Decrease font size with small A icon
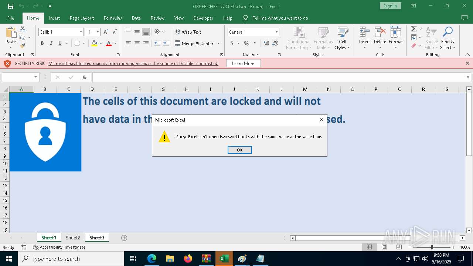This screenshot has width=473, height=266. [x=115, y=32]
